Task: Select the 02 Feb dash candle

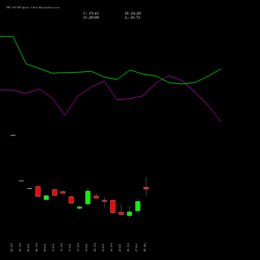Action: tap(13, 135)
